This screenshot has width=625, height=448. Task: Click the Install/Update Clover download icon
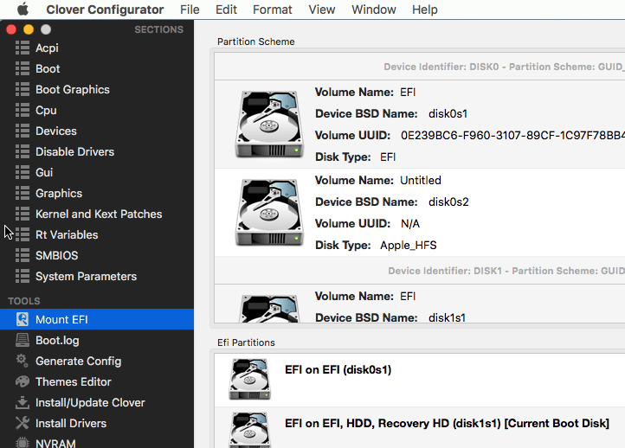(x=23, y=402)
